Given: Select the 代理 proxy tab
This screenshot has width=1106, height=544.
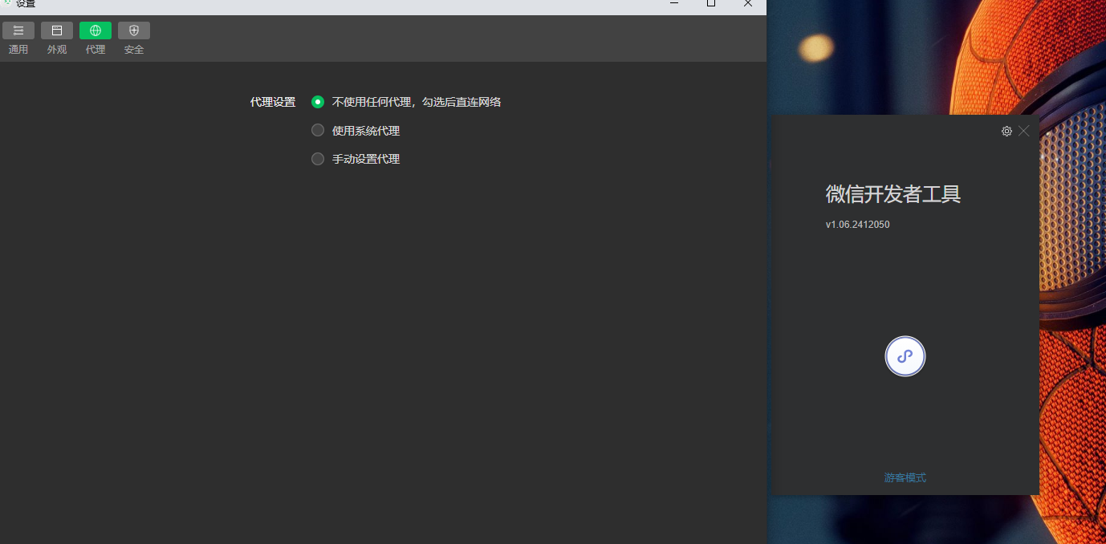Looking at the screenshot, I should pyautogui.click(x=96, y=39).
